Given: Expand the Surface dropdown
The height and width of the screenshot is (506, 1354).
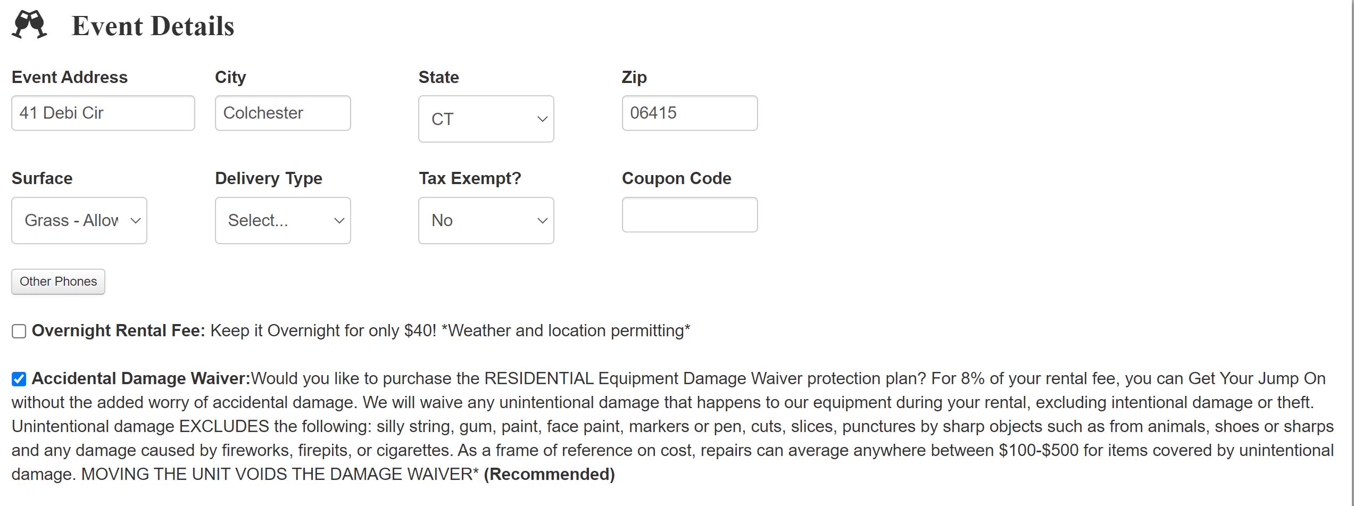Looking at the screenshot, I should click(x=79, y=220).
